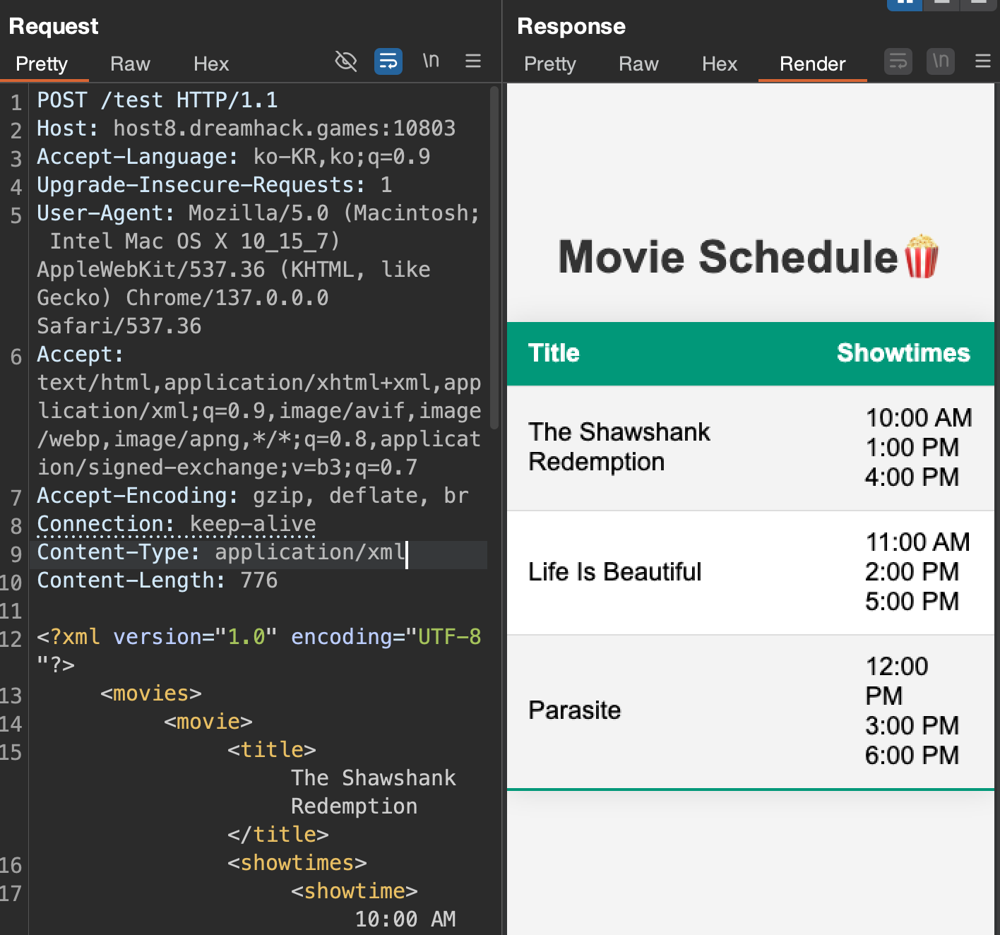The width and height of the screenshot is (1000, 935).
Task: Click the 10:00 AM showtime in response
Action: pyautogui.click(x=919, y=417)
